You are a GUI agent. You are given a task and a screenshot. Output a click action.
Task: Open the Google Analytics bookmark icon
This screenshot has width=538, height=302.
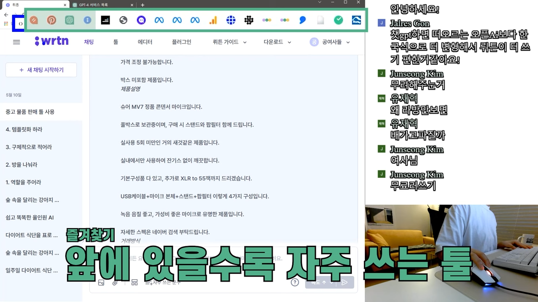click(x=212, y=20)
